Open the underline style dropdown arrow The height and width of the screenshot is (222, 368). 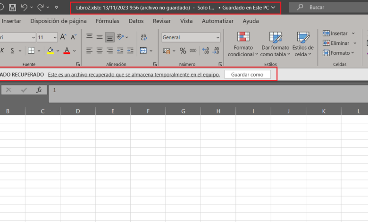point(20,51)
